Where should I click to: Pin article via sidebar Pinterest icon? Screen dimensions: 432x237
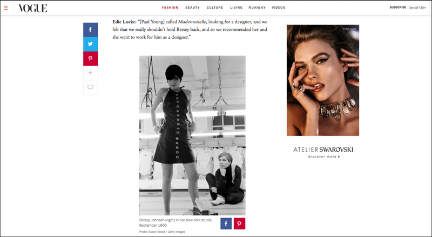click(90, 58)
